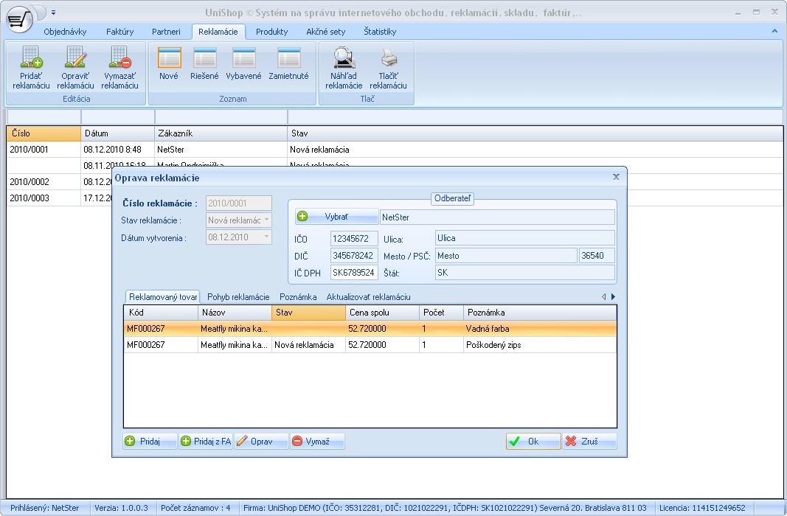Viewport: 787px width, 516px height.
Task: Collapse the ribbon using the chevron
Action: (774, 32)
